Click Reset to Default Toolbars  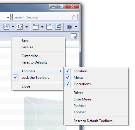click(93, 121)
